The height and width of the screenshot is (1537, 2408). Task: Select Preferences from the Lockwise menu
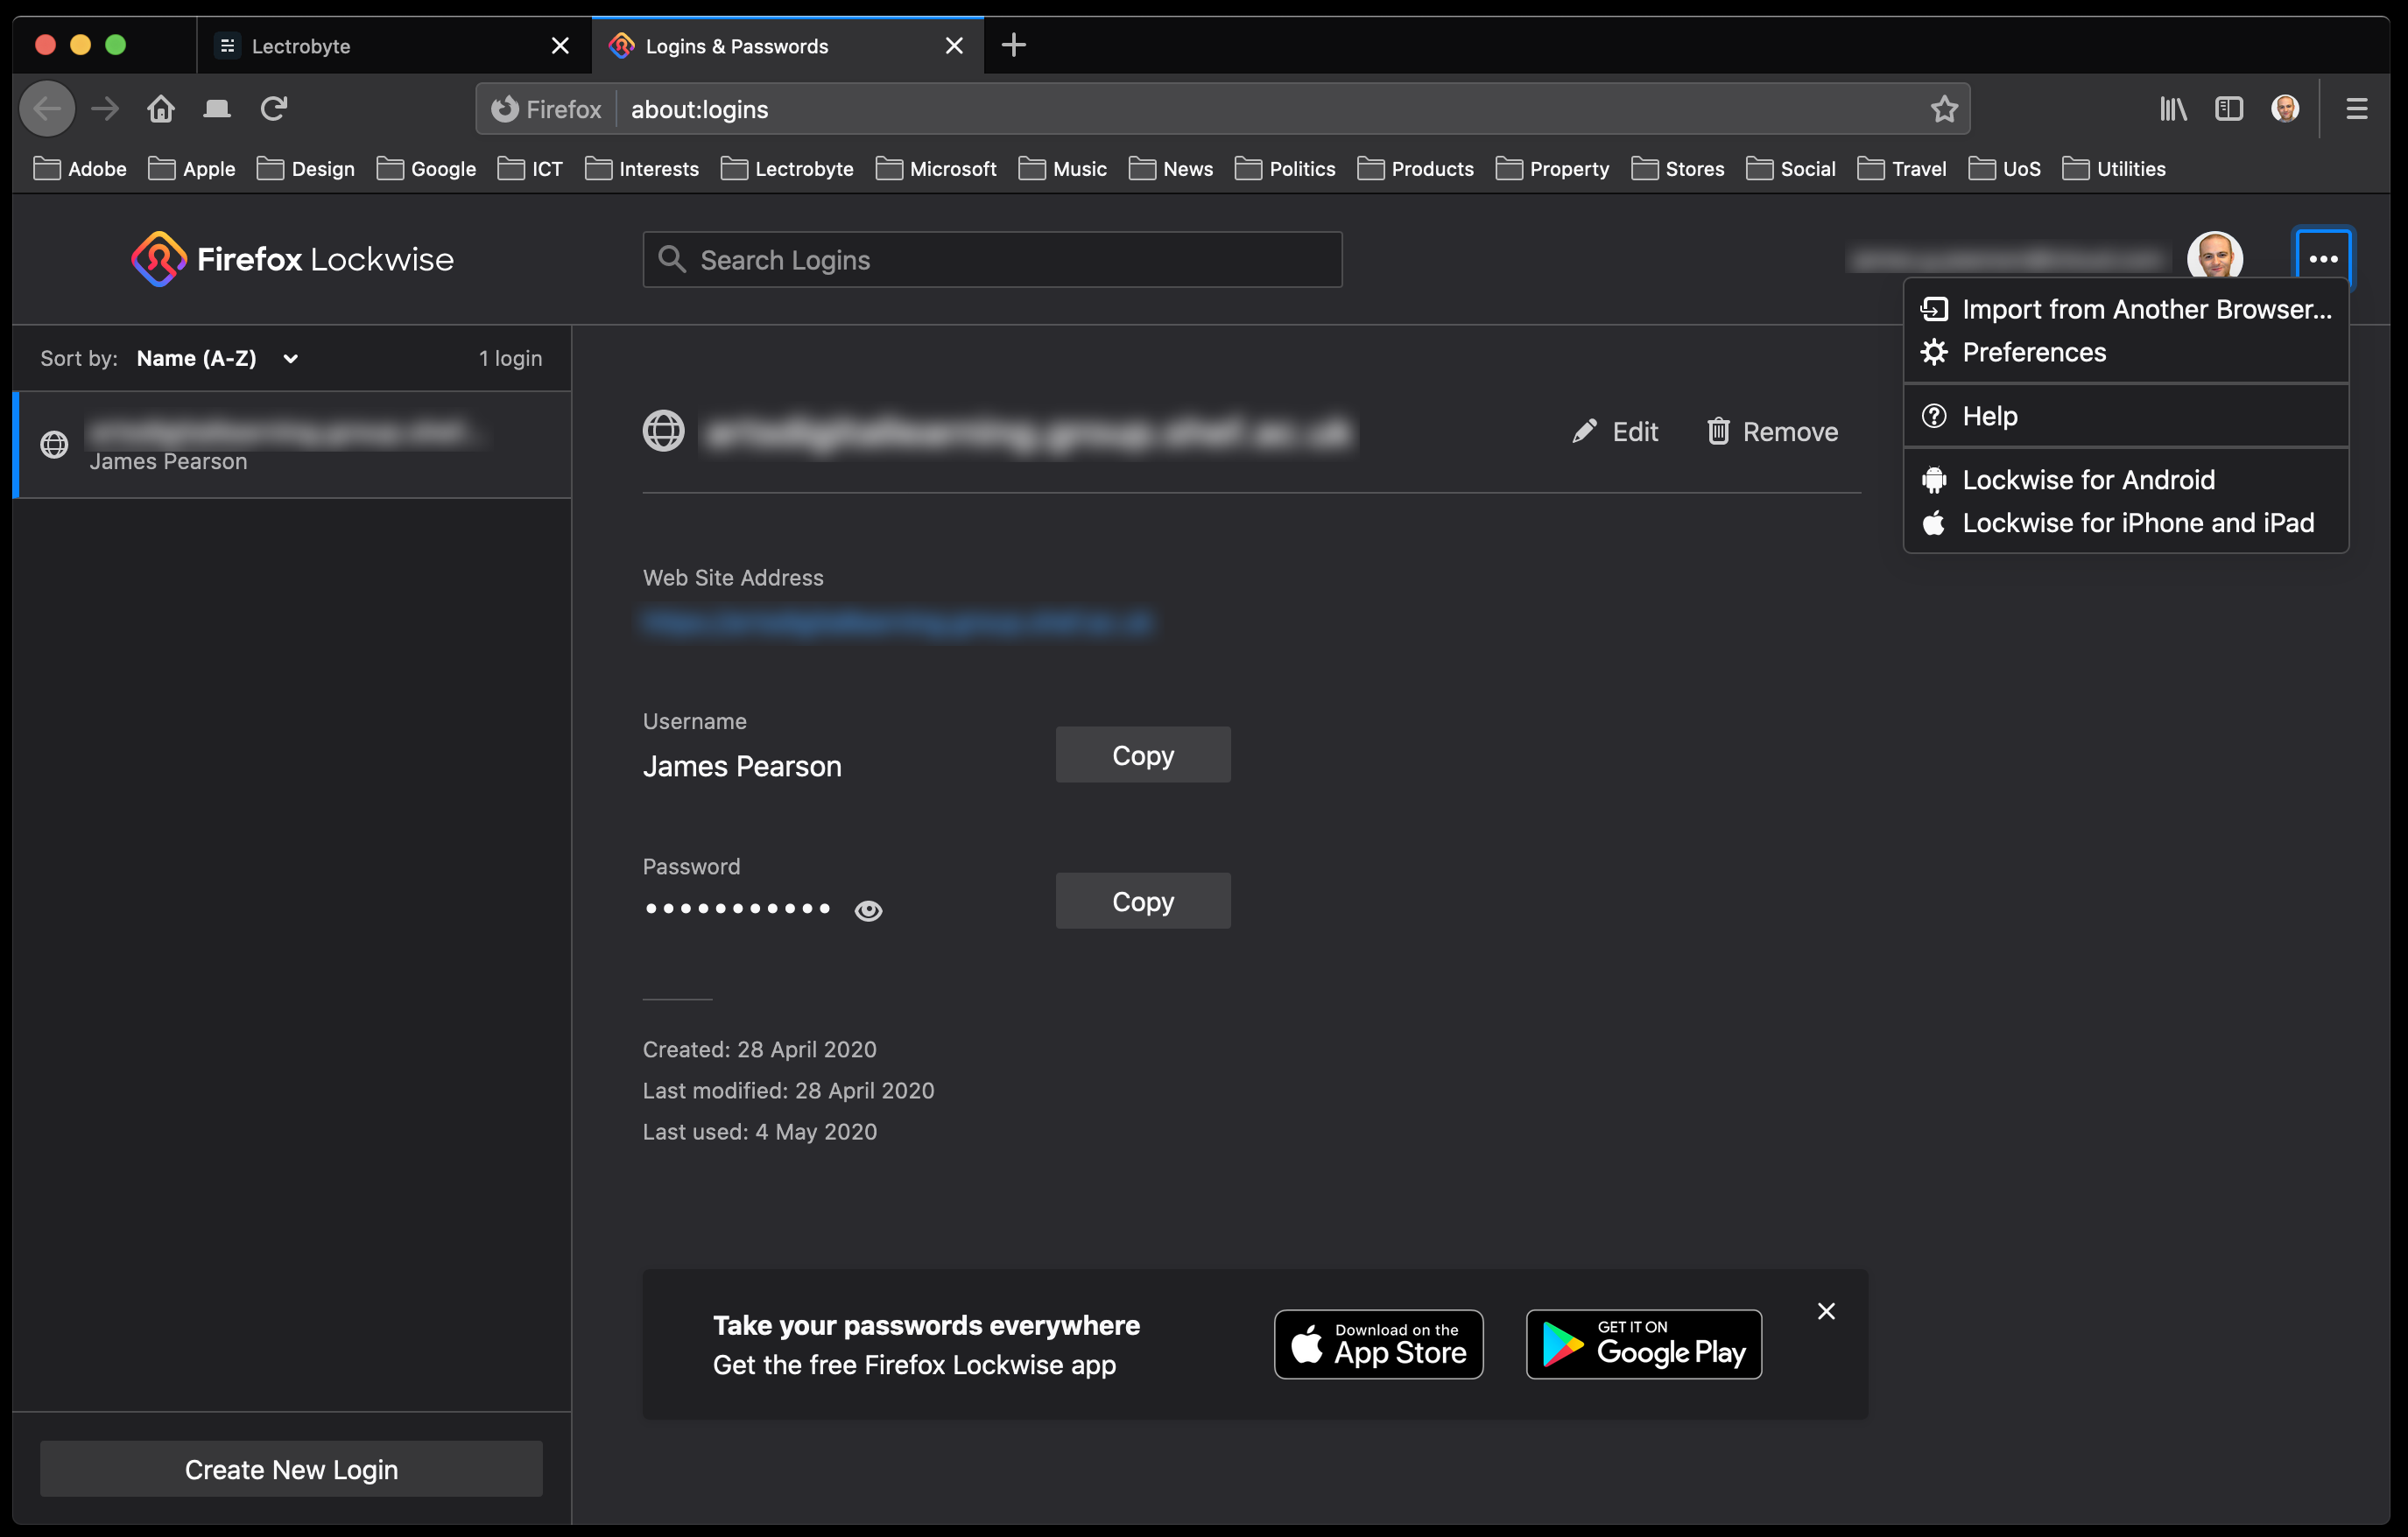2126,352
